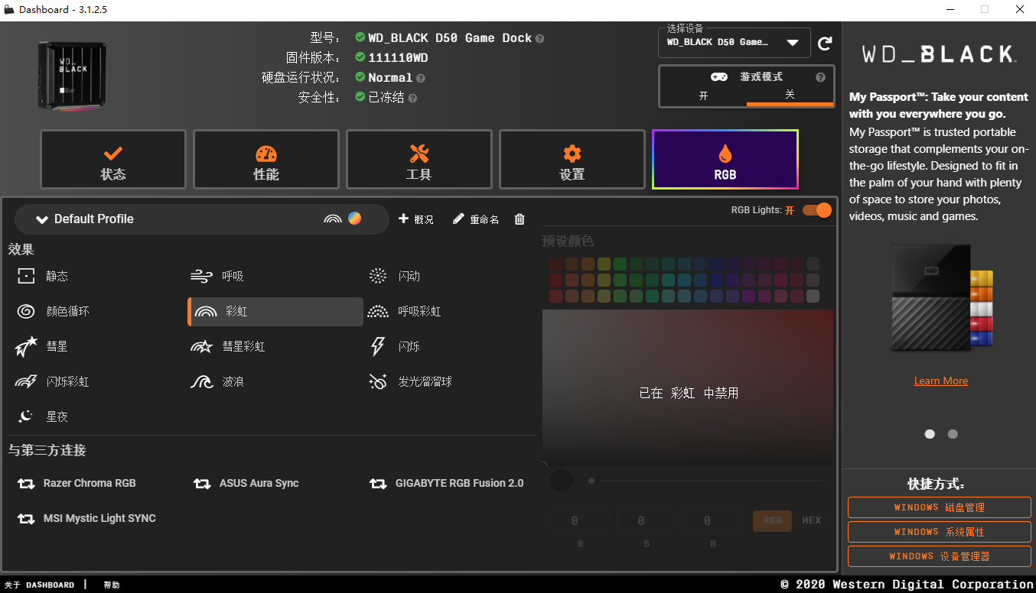Select the 波浪 wave effect

pos(218,381)
